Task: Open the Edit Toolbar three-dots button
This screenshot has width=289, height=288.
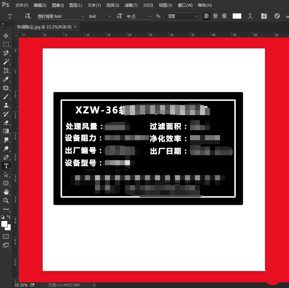Action: click(x=6, y=209)
